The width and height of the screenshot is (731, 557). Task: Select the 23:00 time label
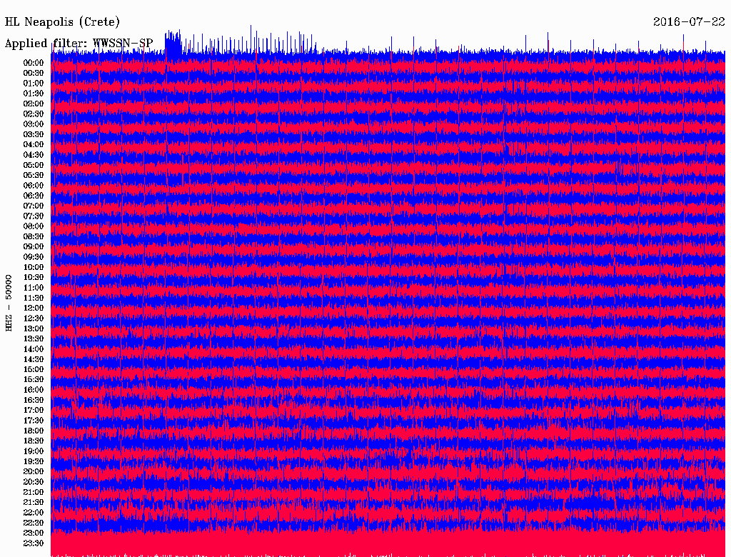(34, 533)
